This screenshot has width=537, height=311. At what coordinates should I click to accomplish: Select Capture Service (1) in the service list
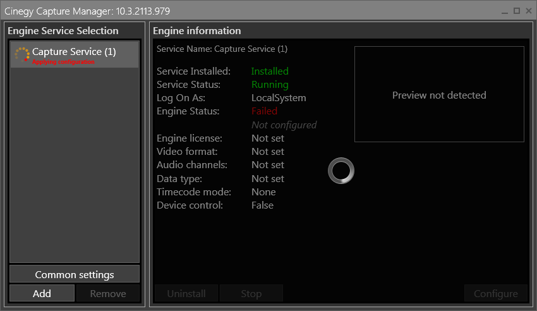(x=75, y=55)
